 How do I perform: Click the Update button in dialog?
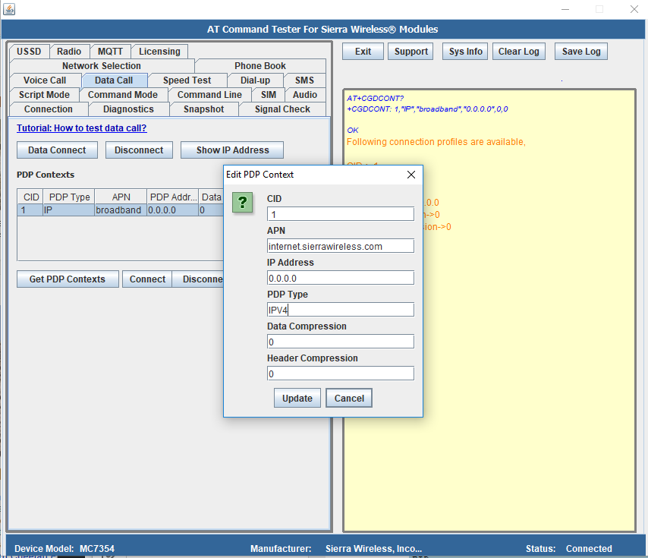(x=297, y=398)
